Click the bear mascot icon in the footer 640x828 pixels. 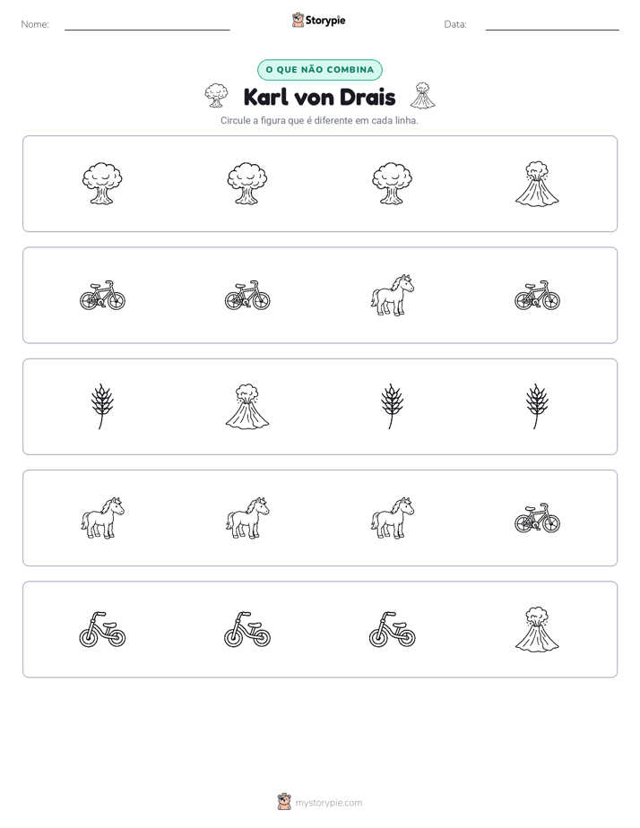point(284,802)
